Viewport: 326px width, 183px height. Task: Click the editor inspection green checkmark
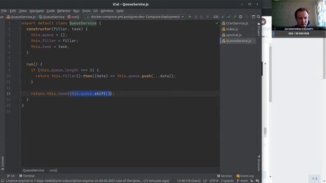click(x=217, y=23)
